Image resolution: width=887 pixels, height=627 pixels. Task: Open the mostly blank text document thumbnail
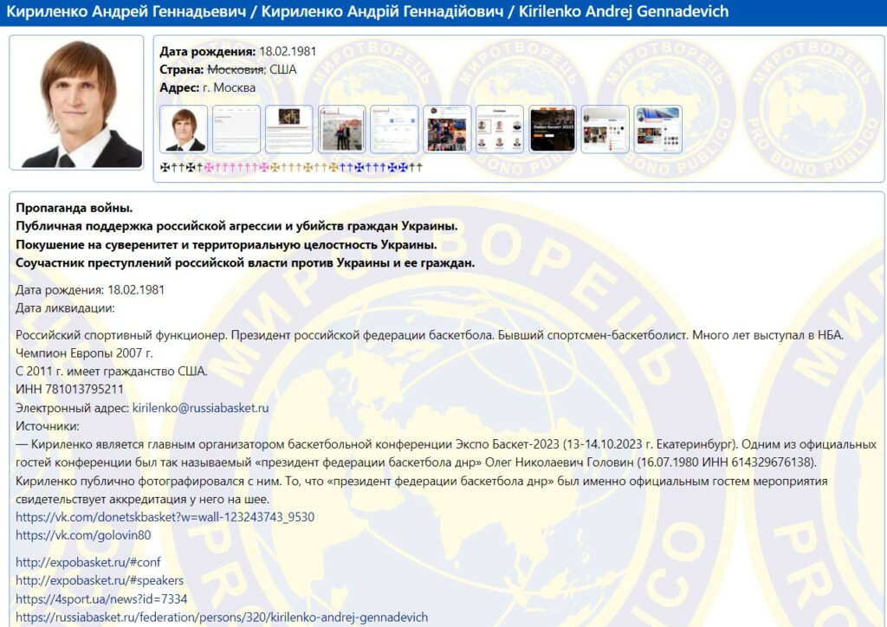[x=236, y=130]
